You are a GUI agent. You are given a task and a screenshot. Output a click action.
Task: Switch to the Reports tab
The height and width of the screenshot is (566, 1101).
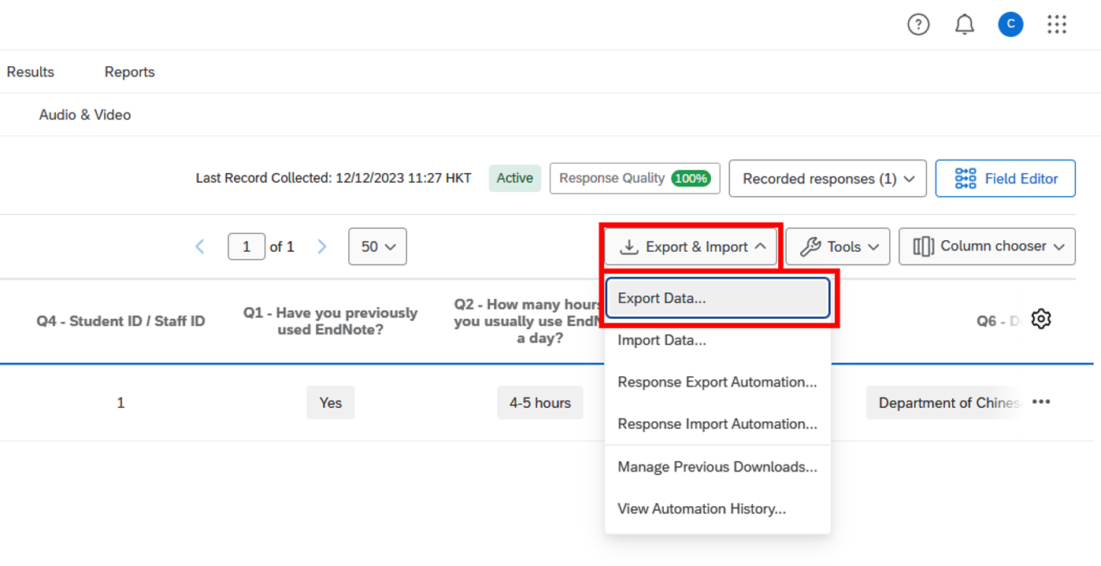pyautogui.click(x=129, y=72)
